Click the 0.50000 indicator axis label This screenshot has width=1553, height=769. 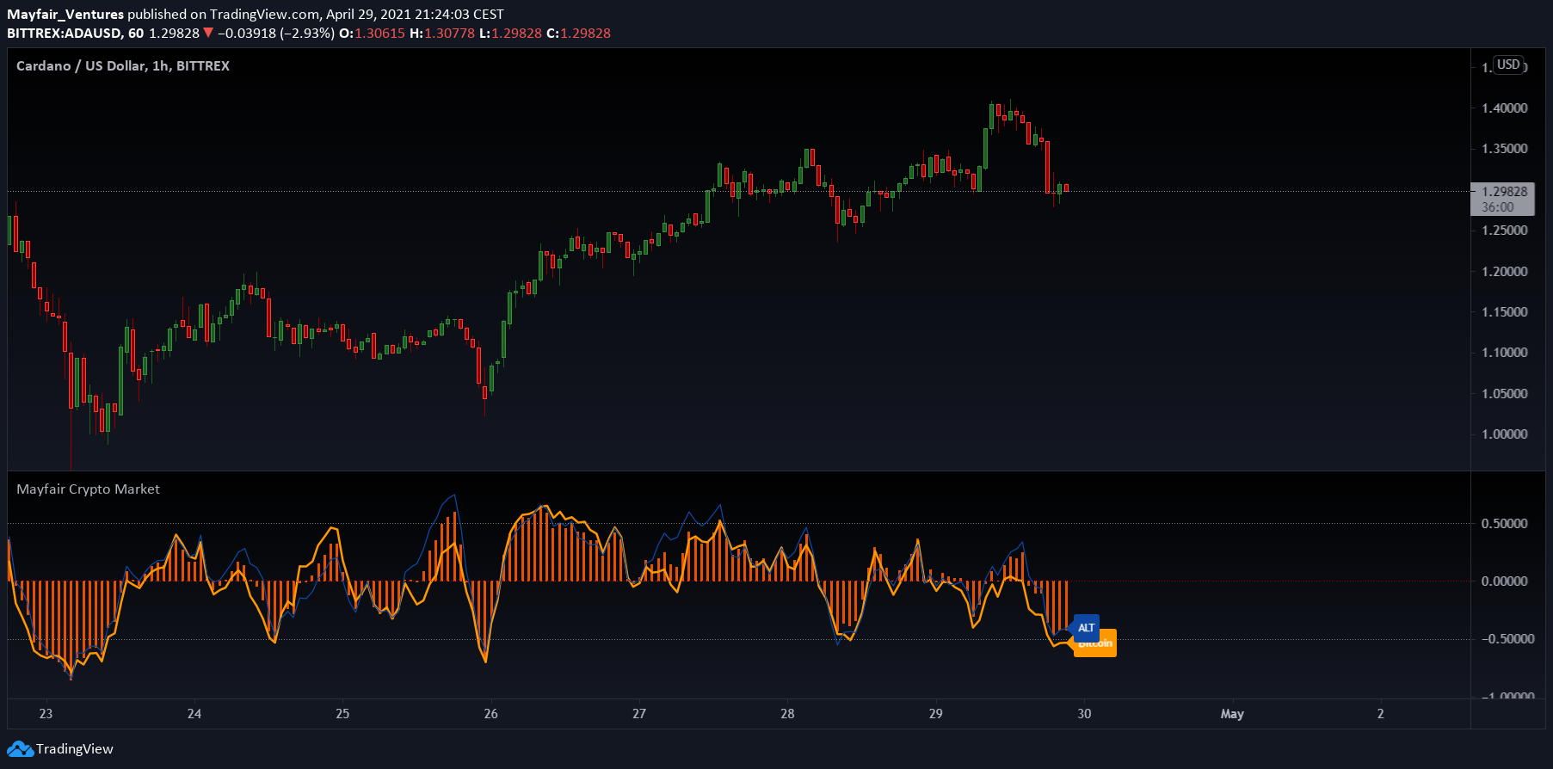1505,524
